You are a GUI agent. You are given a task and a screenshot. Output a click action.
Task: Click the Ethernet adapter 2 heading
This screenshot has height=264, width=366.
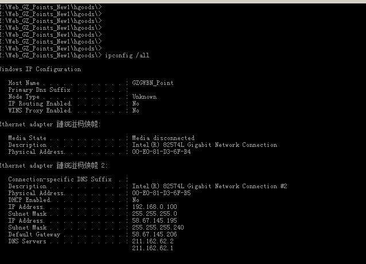pos(53,165)
